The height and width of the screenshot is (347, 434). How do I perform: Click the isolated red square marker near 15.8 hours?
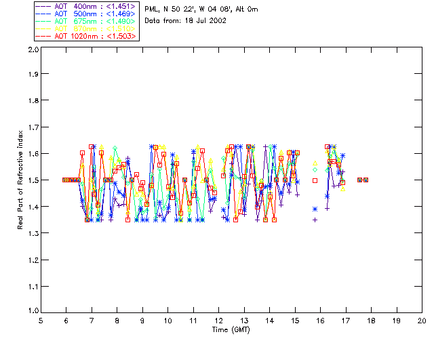(x=315, y=180)
